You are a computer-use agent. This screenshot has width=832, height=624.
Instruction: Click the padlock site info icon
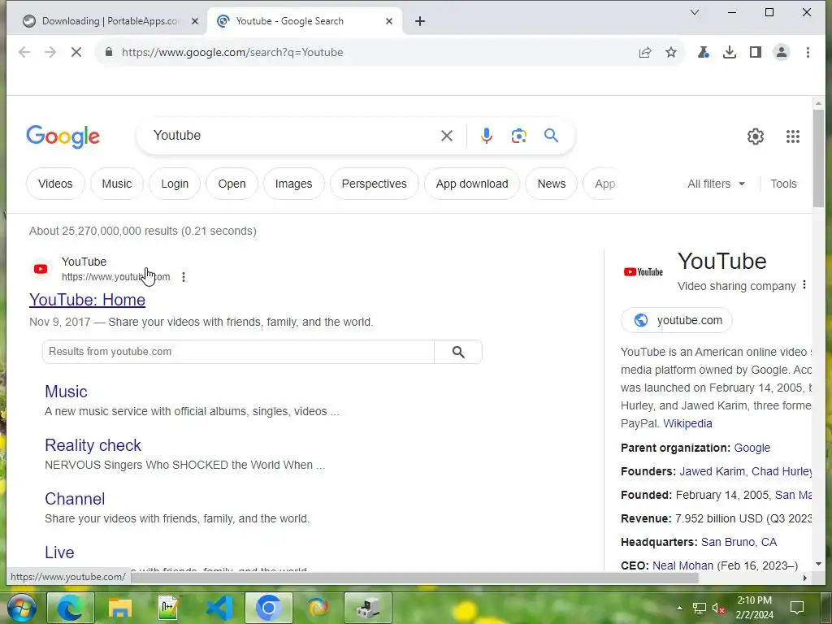tap(109, 52)
